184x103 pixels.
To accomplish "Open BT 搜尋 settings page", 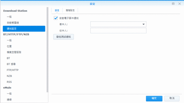I will tap(11, 64).
